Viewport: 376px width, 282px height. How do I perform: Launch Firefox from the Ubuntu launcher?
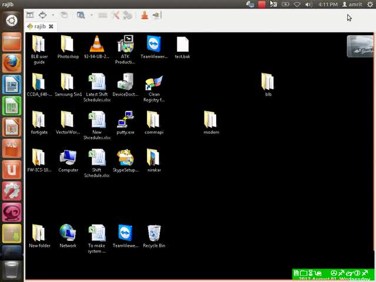[x=12, y=63]
